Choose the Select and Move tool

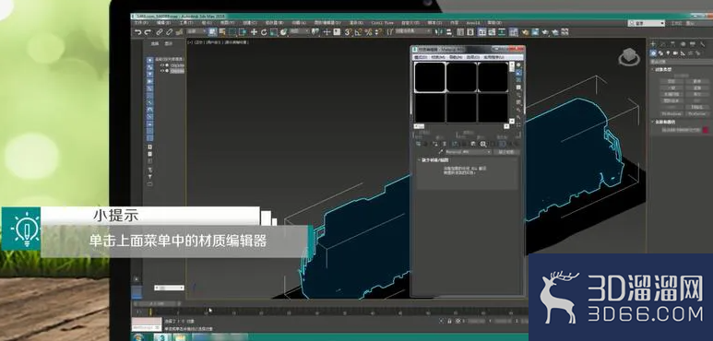tap(255, 32)
